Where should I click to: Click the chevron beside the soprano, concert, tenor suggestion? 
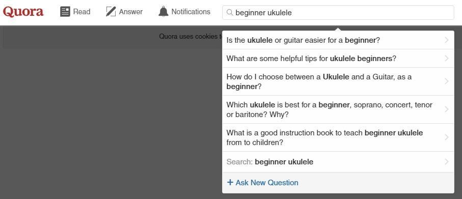tap(447, 109)
